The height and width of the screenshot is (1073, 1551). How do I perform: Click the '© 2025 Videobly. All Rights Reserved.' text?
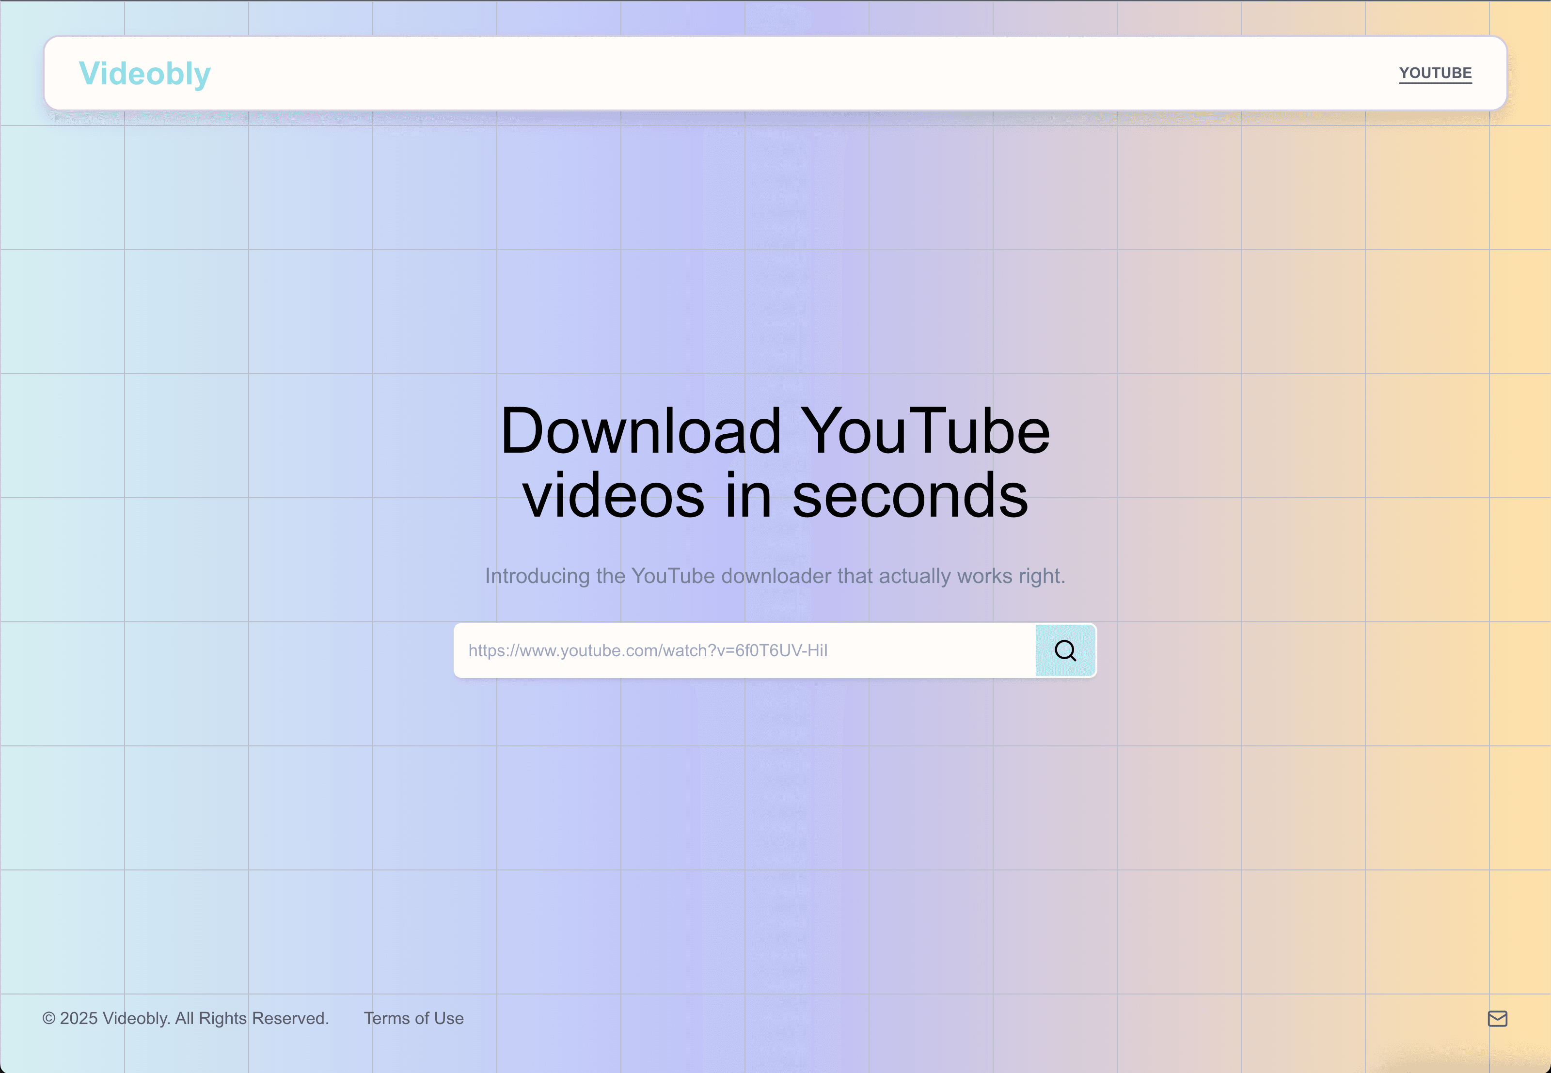pyautogui.click(x=186, y=1018)
